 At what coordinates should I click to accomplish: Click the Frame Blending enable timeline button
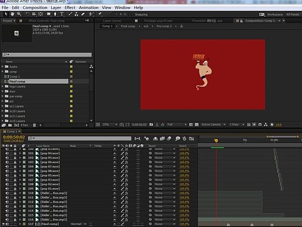tap(162, 139)
